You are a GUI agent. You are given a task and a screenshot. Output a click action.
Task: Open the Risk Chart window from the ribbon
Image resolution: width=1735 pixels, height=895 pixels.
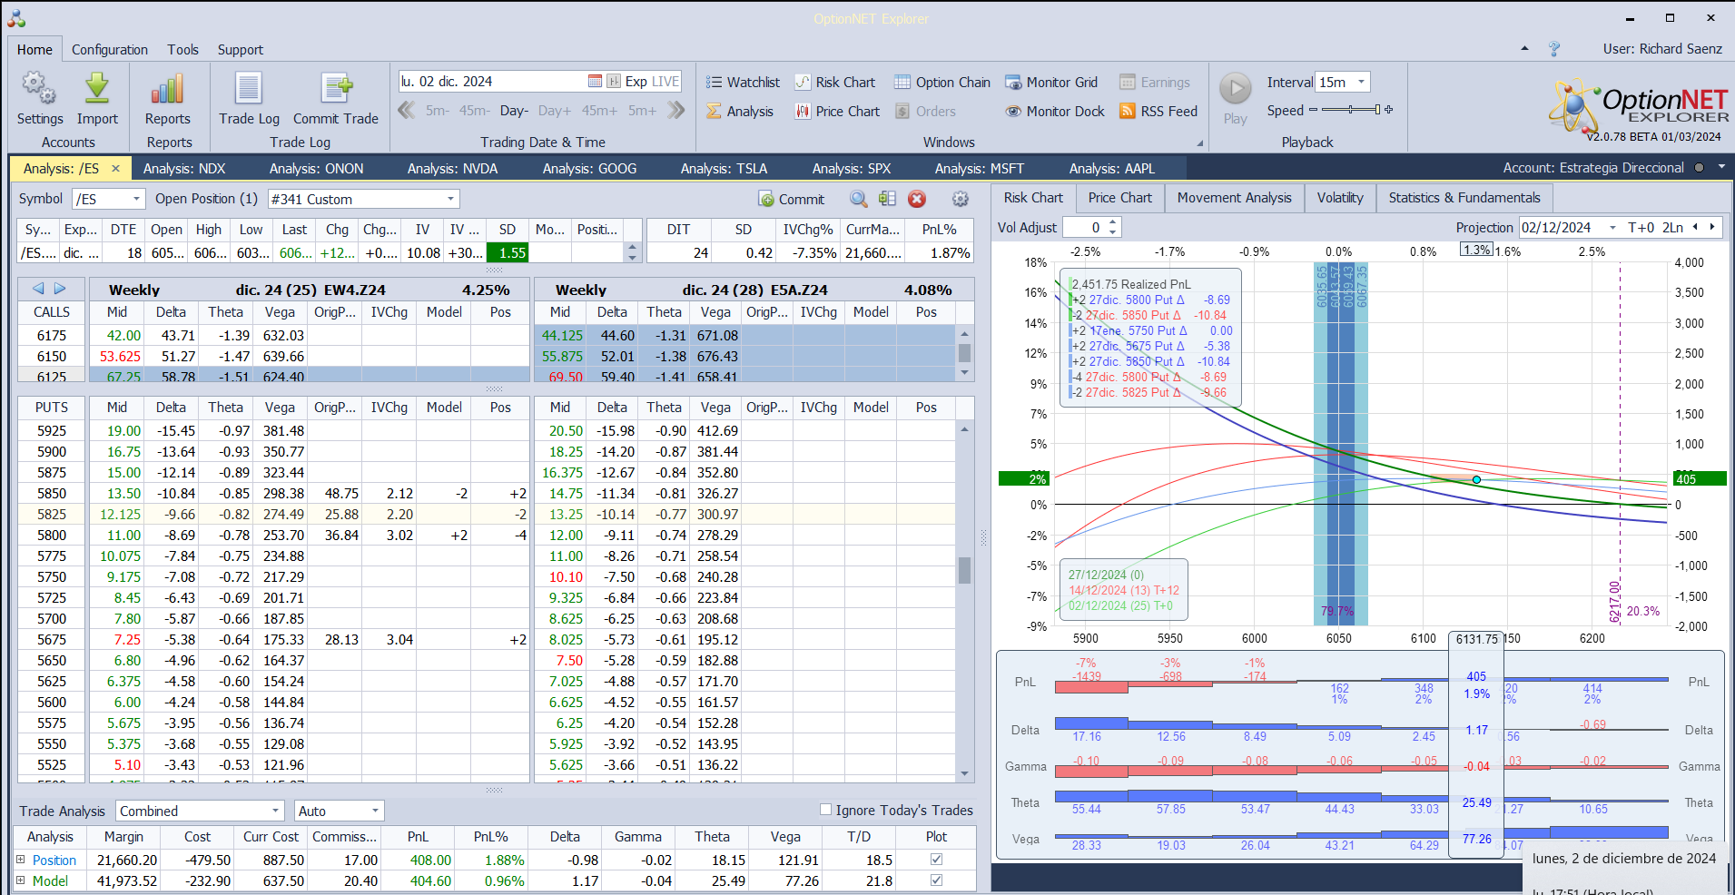[x=835, y=83]
